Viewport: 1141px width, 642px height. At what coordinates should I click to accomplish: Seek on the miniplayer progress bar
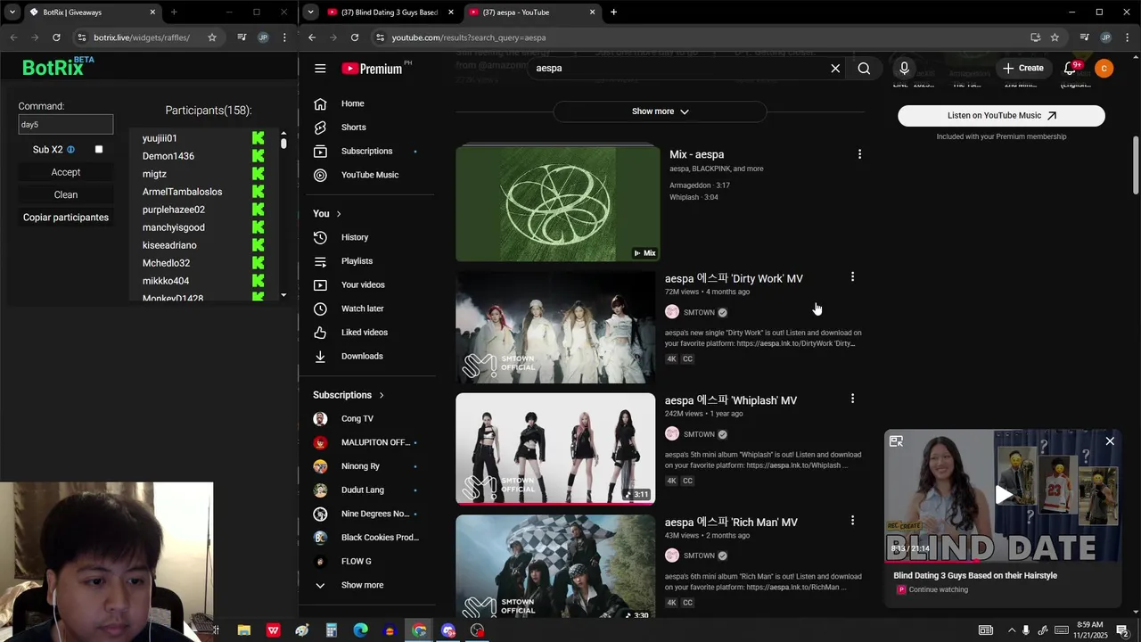tap(1003, 561)
